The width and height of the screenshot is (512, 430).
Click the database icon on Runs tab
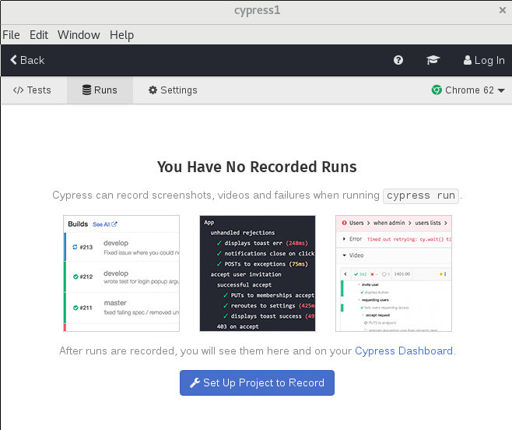click(x=86, y=90)
